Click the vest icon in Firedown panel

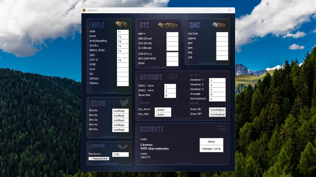122,146
